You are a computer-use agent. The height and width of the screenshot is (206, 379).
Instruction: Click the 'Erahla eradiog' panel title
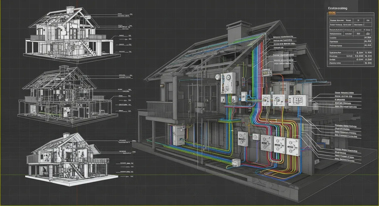pos(338,8)
